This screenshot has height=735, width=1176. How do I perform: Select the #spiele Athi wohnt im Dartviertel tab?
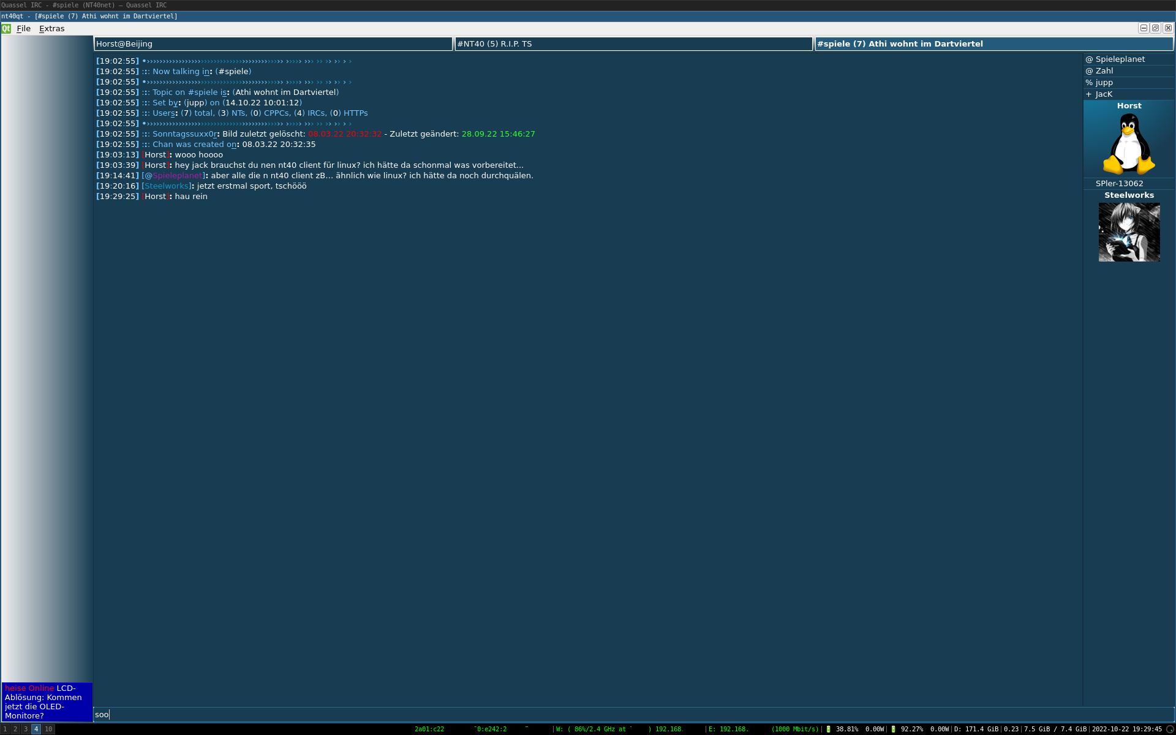tap(993, 43)
